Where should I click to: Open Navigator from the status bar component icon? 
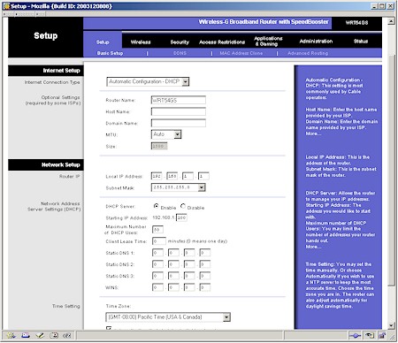tap(11, 335)
